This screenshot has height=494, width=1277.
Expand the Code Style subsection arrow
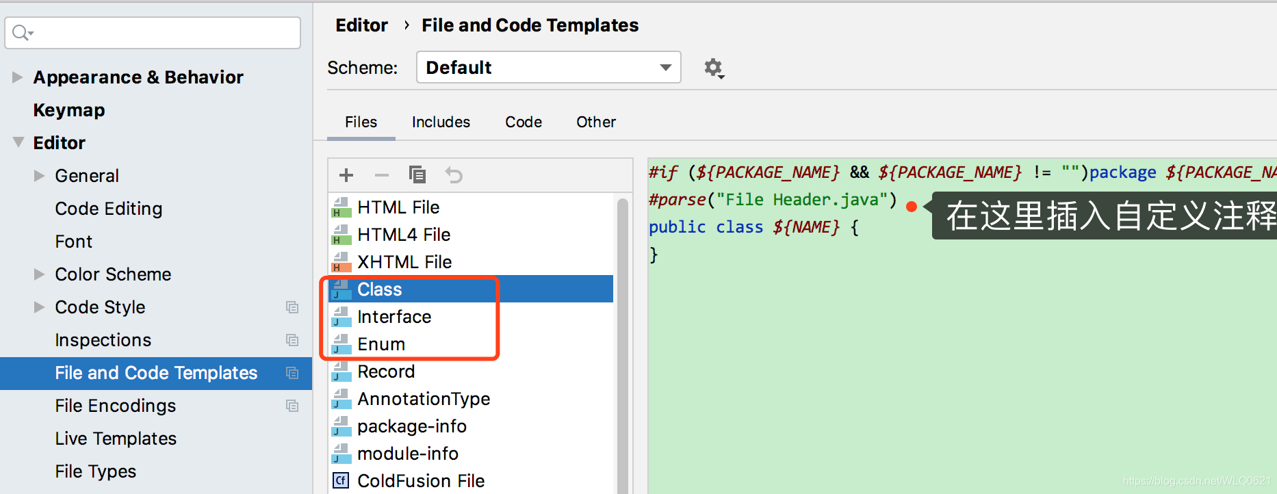pyautogui.click(x=39, y=307)
